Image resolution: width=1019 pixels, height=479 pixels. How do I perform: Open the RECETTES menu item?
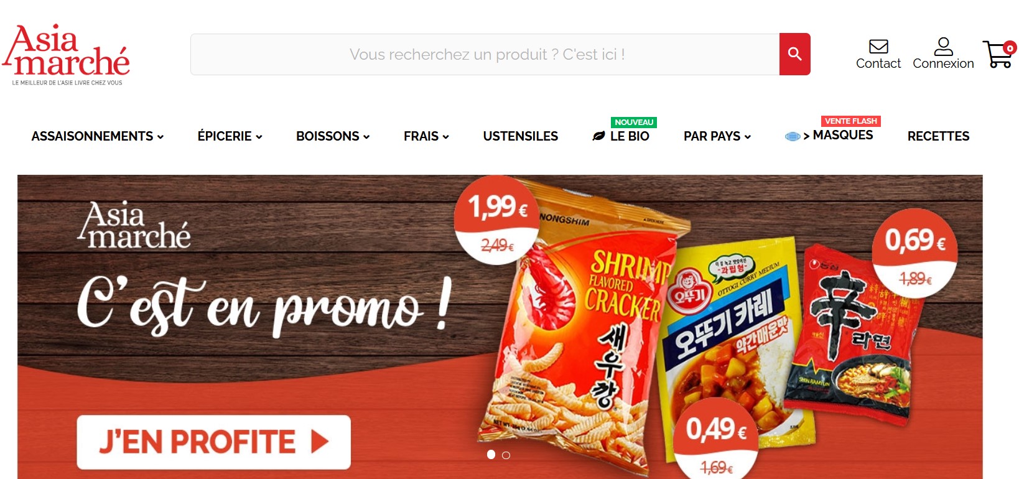coord(938,136)
